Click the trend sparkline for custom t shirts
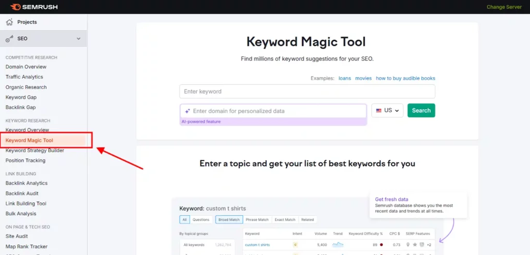Image resolution: width=530 pixels, height=255 pixels. (x=337, y=245)
